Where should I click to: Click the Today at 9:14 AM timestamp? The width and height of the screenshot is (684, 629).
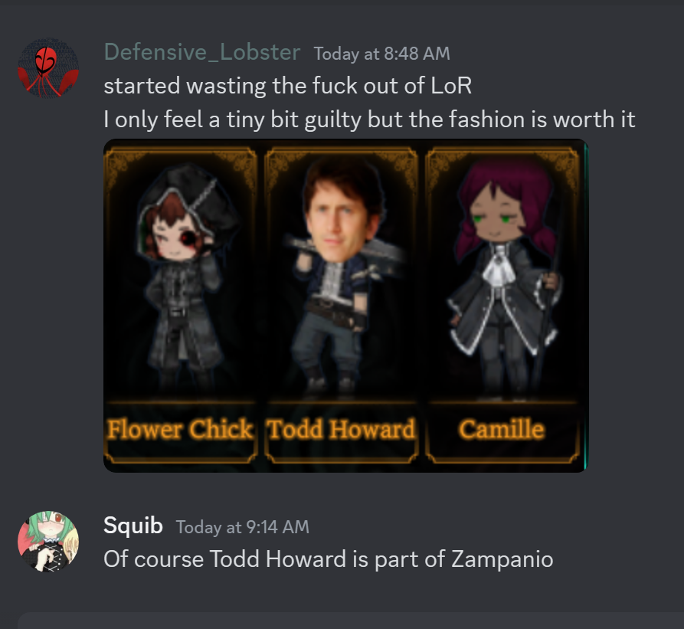243,527
